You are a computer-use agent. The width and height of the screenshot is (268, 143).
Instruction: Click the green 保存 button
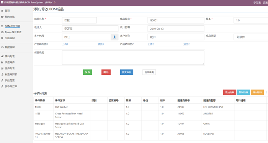88,72
